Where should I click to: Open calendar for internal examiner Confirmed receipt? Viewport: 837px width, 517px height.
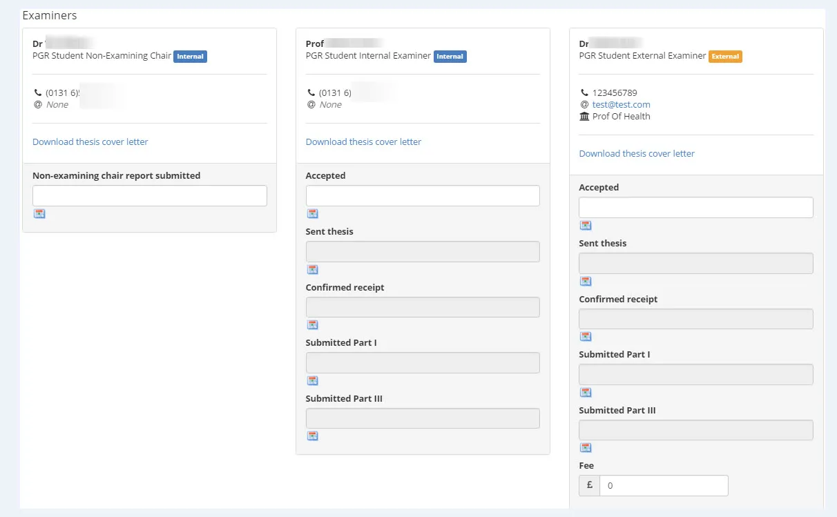coord(312,325)
